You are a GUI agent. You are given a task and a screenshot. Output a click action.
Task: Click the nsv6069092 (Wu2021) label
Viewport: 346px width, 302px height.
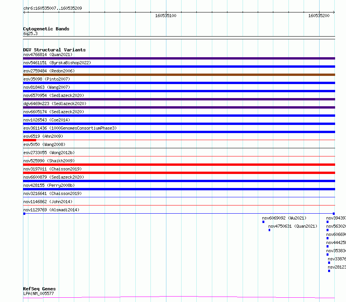284,218
